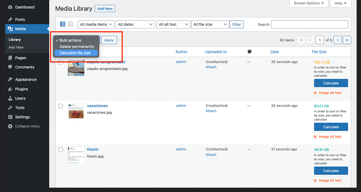The image size is (361, 192).
Task: Open Add New submenu under Media
Action: click(x=16, y=47)
